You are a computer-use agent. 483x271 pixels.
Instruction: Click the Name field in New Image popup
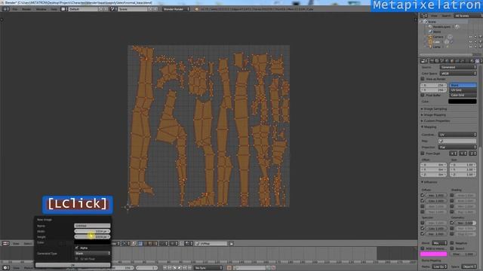point(92,226)
